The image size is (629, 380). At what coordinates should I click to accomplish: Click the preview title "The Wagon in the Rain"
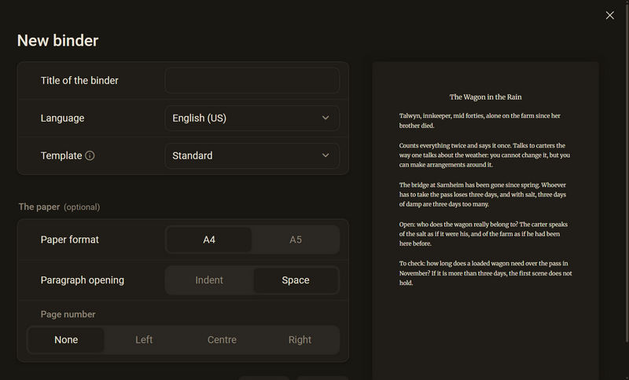(485, 97)
